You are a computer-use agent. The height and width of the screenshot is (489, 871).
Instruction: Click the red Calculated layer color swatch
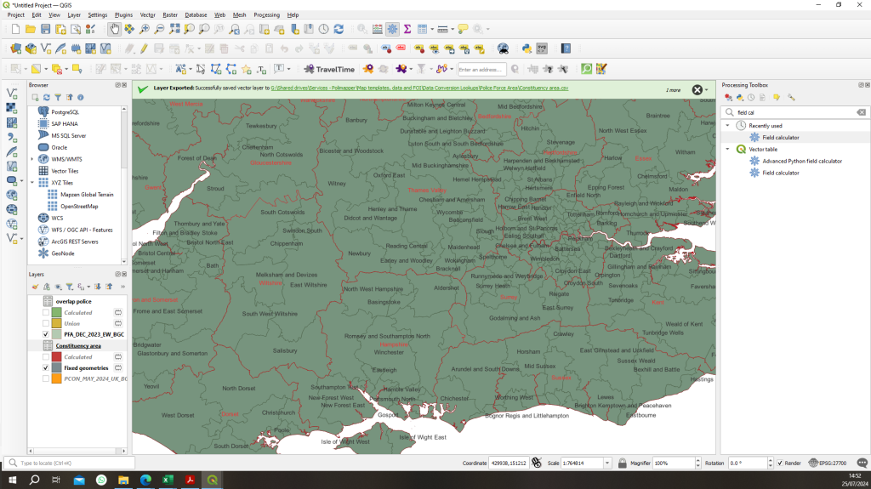[57, 357]
